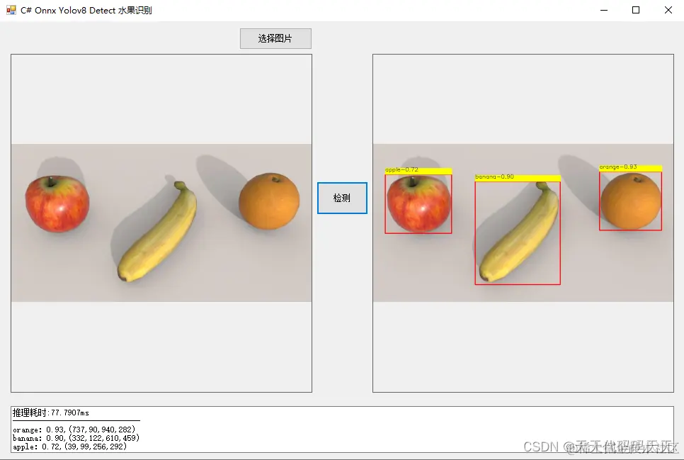Click the detected orange in result image
This screenshot has width=684, height=460.
click(x=630, y=201)
